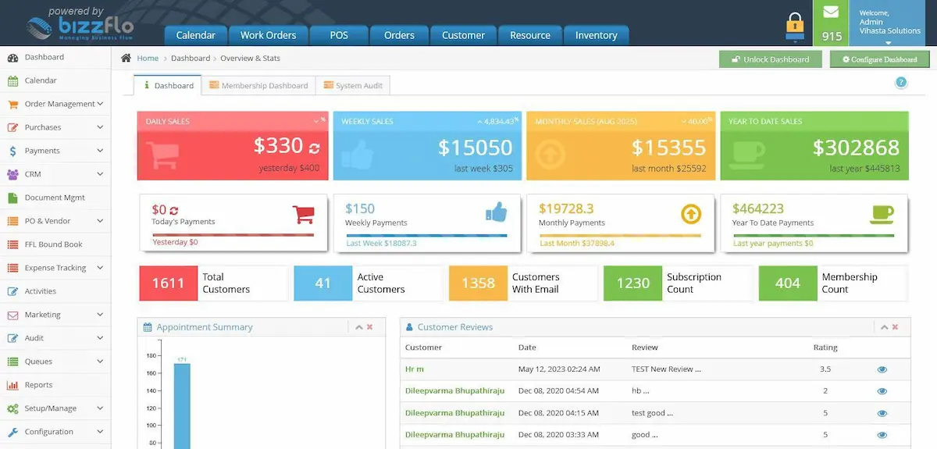Open the Work Orders top navigation tab

click(268, 35)
